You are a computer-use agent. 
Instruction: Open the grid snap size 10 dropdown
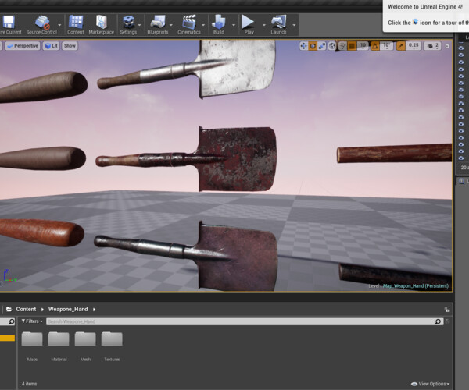363,46
